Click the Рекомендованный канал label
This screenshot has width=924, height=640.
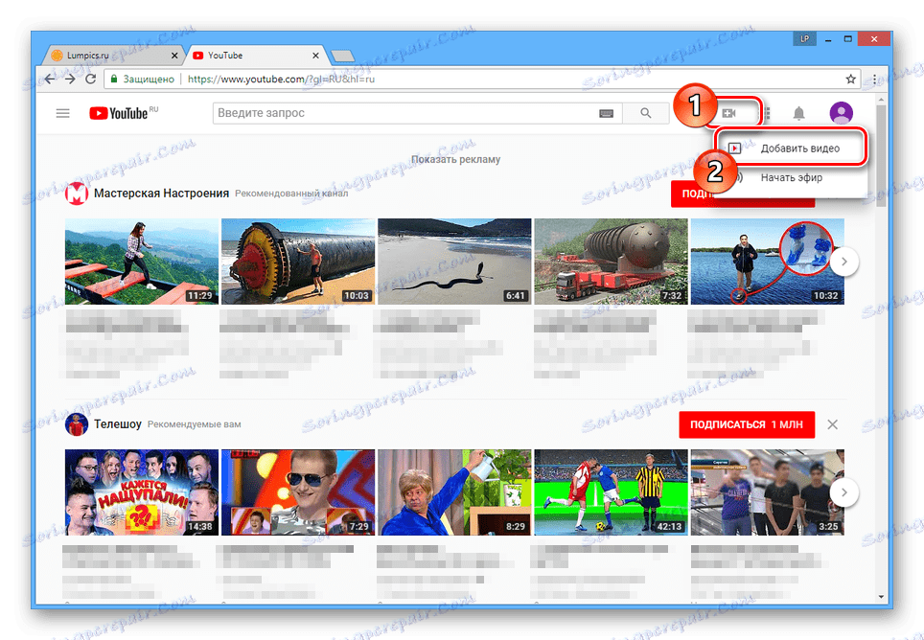291,194
